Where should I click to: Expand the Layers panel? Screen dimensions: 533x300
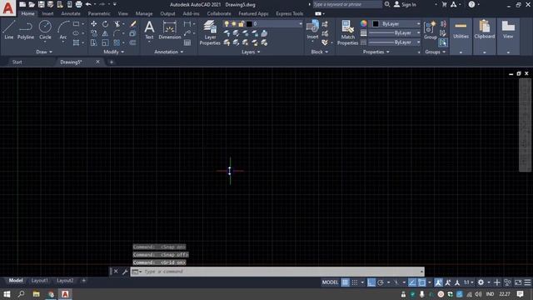coord(251,52)
